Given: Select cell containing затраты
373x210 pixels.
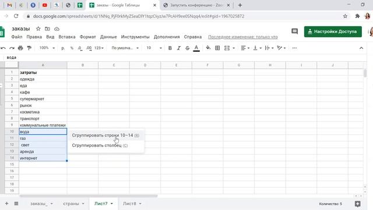Looking at the screenshot, I should tap(43, 72).
